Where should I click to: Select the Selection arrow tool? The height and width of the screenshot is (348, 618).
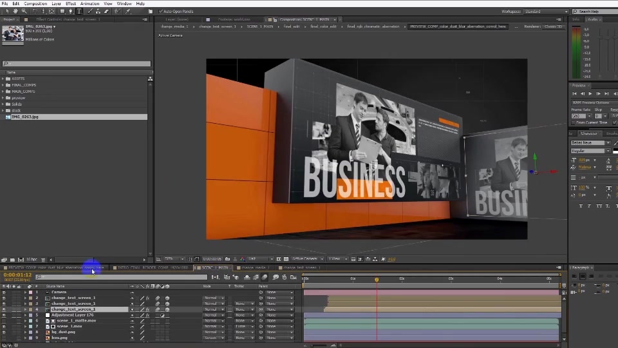(x=8, y=12)
